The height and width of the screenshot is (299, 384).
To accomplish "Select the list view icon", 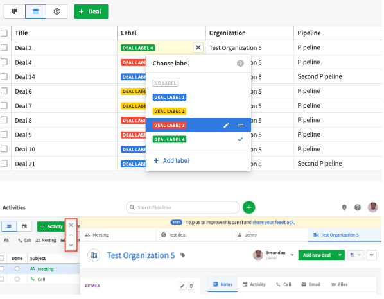I will pyautogui.click(x=35, y=12).
